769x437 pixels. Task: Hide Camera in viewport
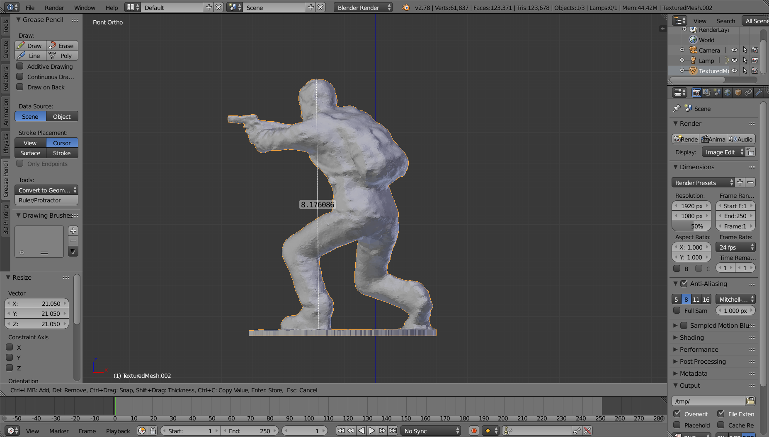pos(734,50)
